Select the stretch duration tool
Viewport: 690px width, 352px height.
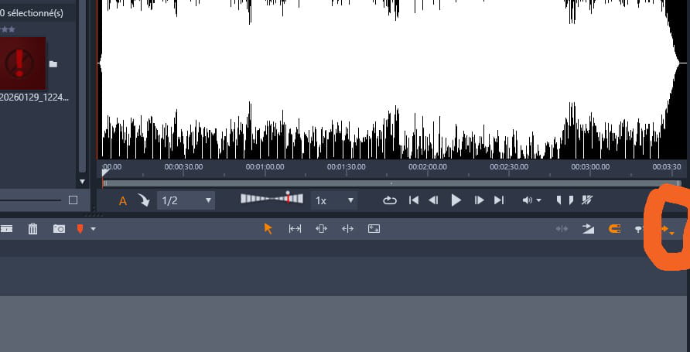(x=295, y=229)
